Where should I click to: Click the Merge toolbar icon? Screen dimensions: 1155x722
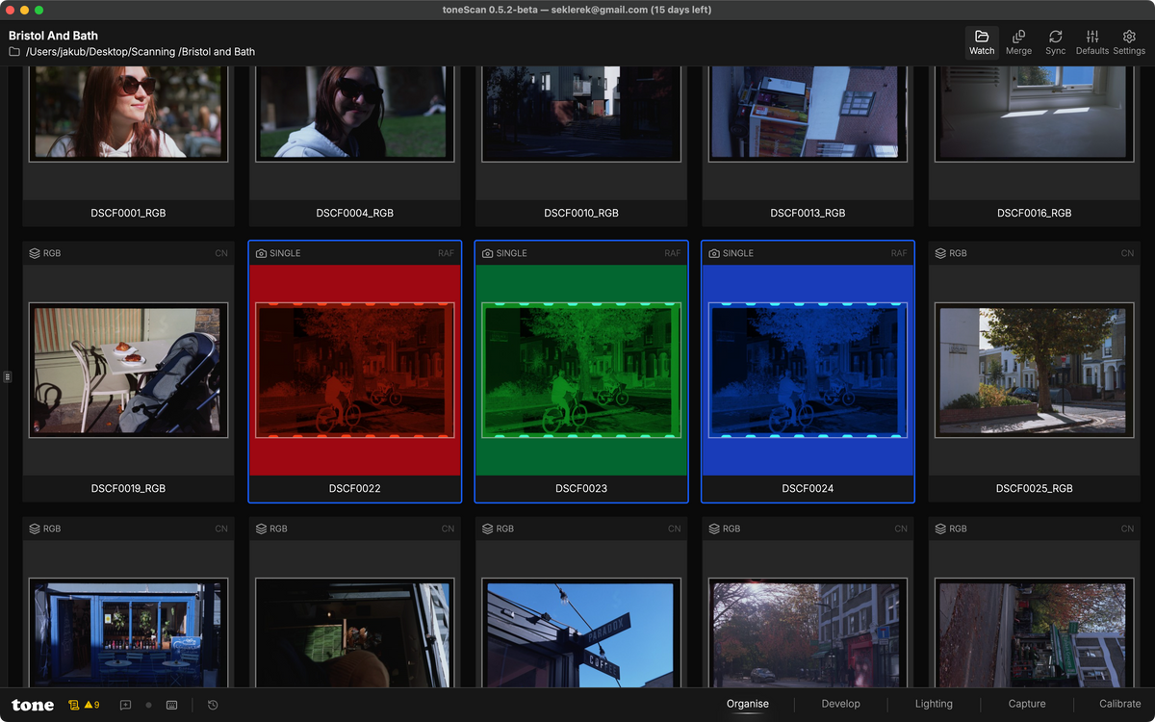click(1018, 37)
